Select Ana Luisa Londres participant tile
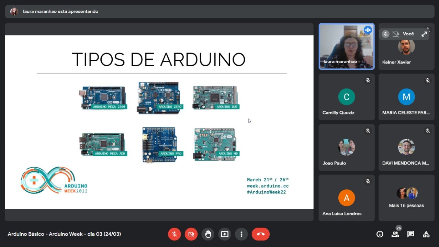Viewport: 439px width, 247px height. pyautogui.click(x=347, y=198)
